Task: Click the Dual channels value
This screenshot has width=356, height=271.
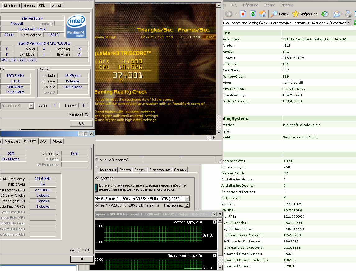Action: tap(75, 153)
